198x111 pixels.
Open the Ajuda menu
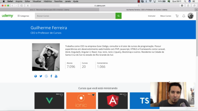click(75, 1)
